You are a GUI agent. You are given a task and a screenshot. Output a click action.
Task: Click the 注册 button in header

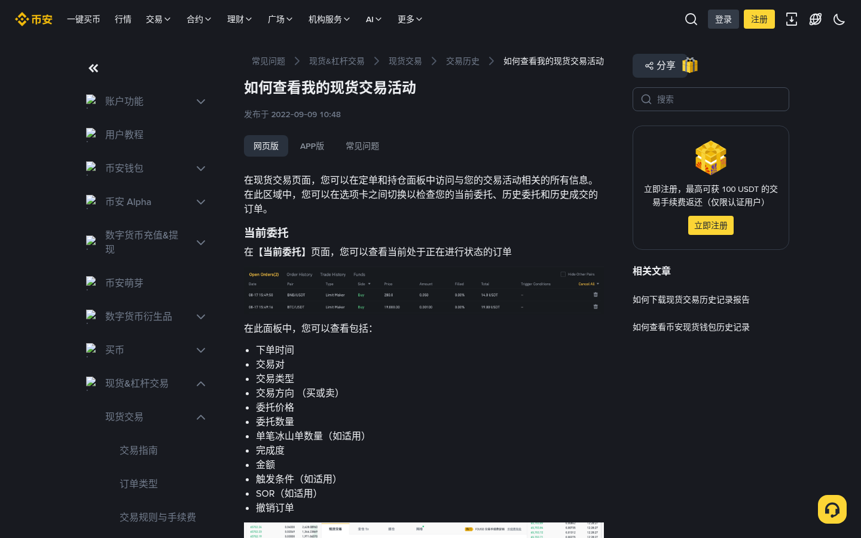tap(759, 19)
